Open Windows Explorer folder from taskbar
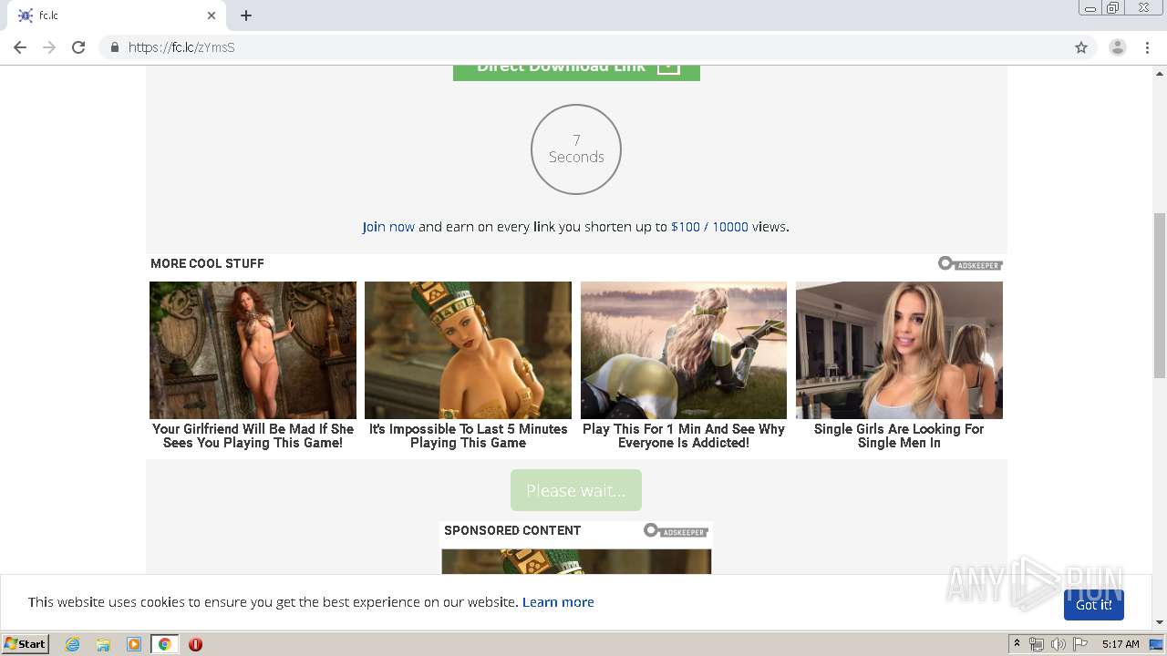The image size is (1167, 656). click(103, 644)
